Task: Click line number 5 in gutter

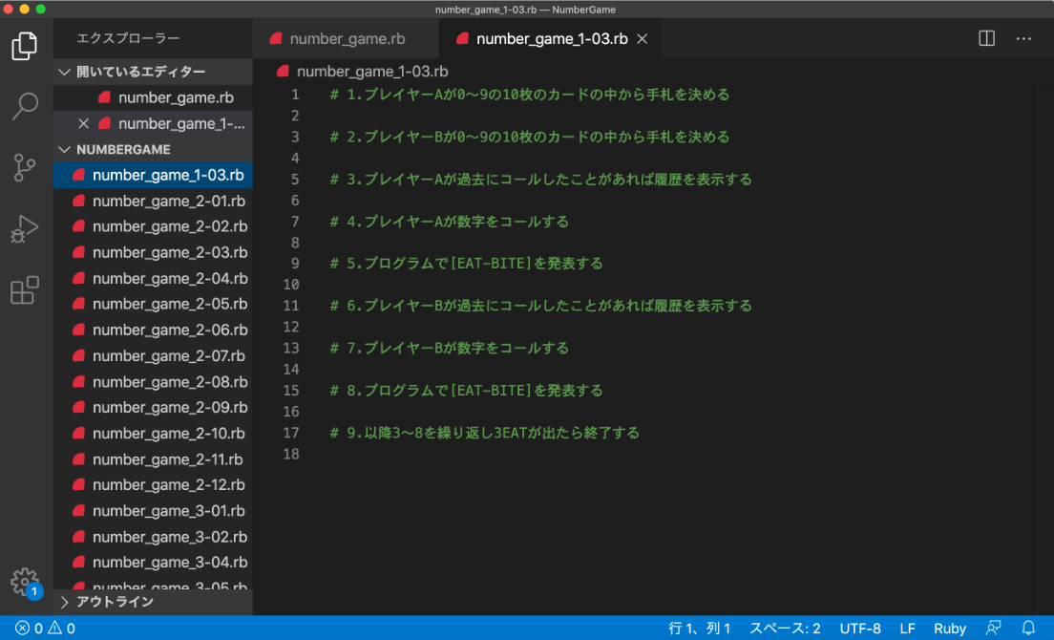Action: point(294,179)
